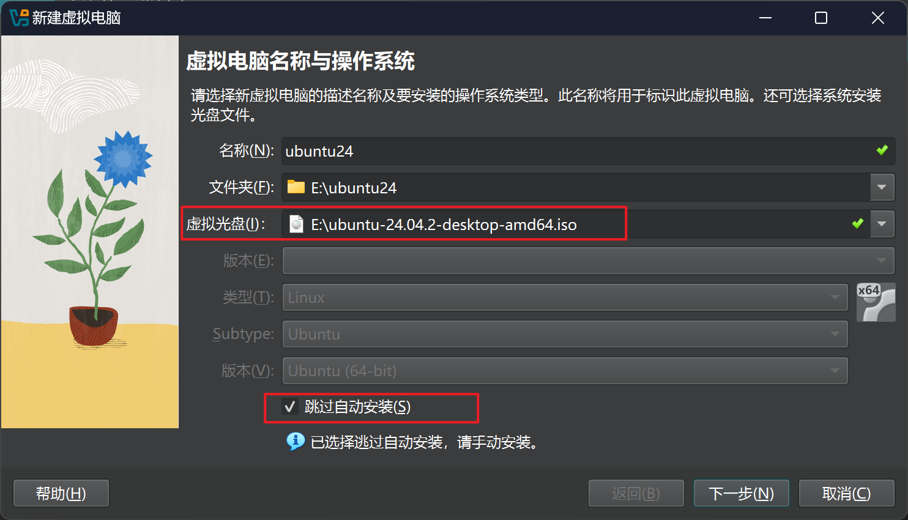Click the x64 OS type badge icon
The height and width of the screenshot is (520, 908).
coord(876,302)
